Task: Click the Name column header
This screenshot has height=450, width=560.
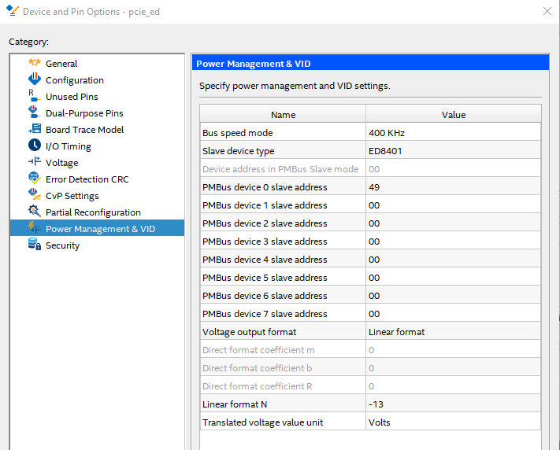Action: tap(283, 115)
